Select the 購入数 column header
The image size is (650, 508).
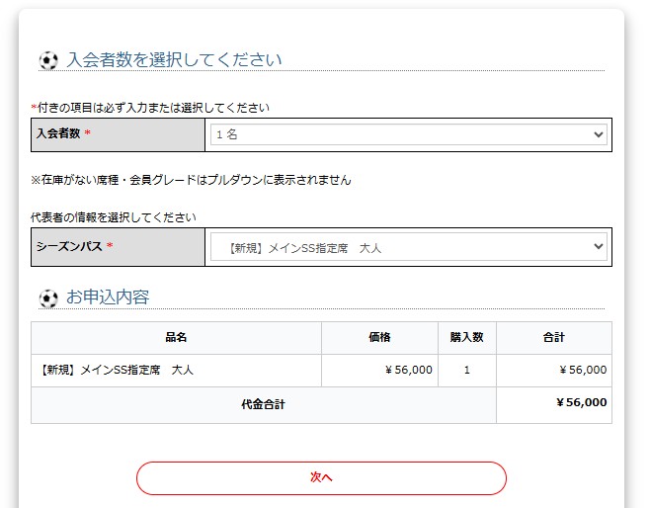pyautogui.click(x=466, y=338)
